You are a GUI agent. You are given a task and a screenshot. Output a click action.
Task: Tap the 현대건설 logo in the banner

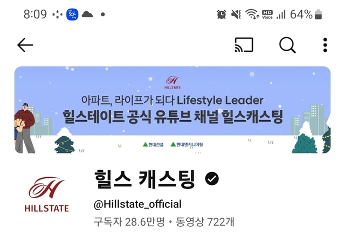[x=153, y=144]
